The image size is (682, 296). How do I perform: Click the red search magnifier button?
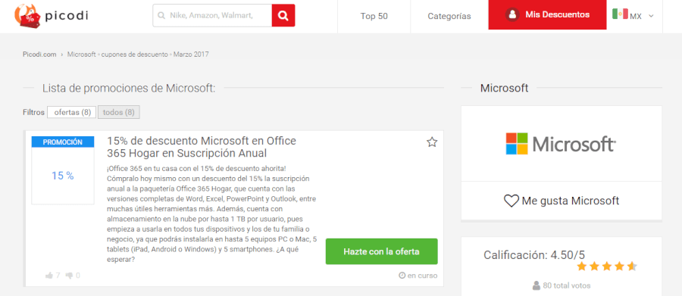pyautogui.click(x=283, y=16)
